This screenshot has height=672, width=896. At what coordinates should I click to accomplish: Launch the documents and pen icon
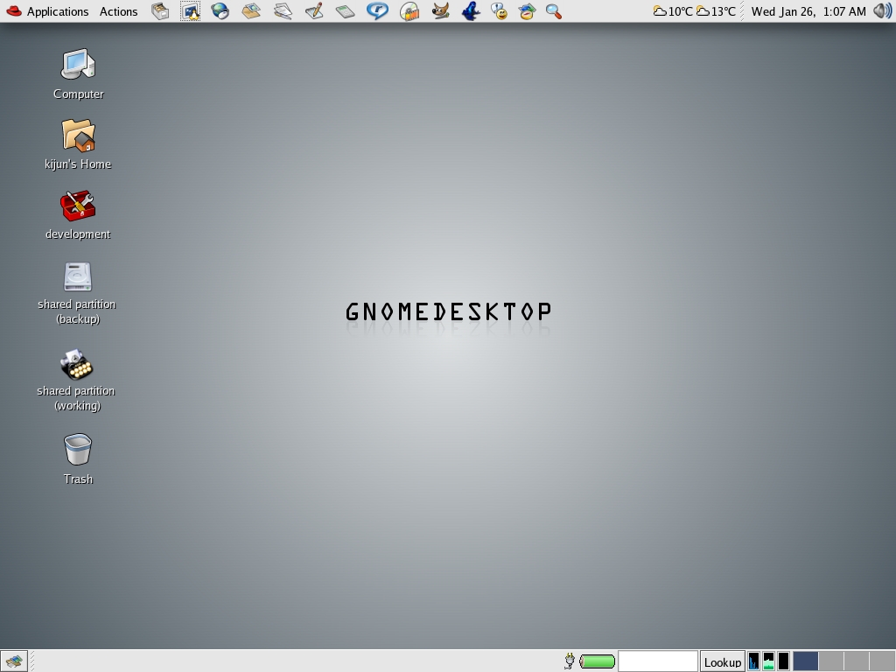coord(283,11)
